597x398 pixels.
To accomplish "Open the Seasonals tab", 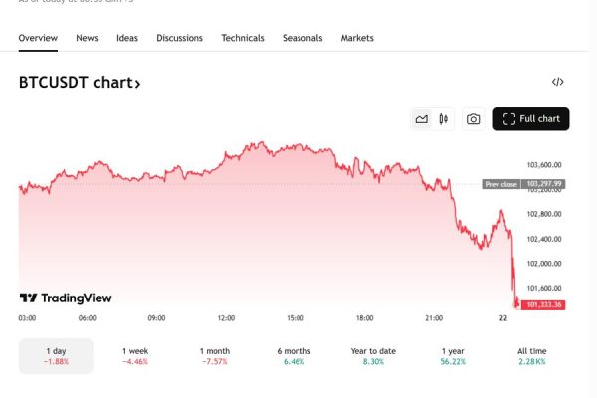I will 302,38.
